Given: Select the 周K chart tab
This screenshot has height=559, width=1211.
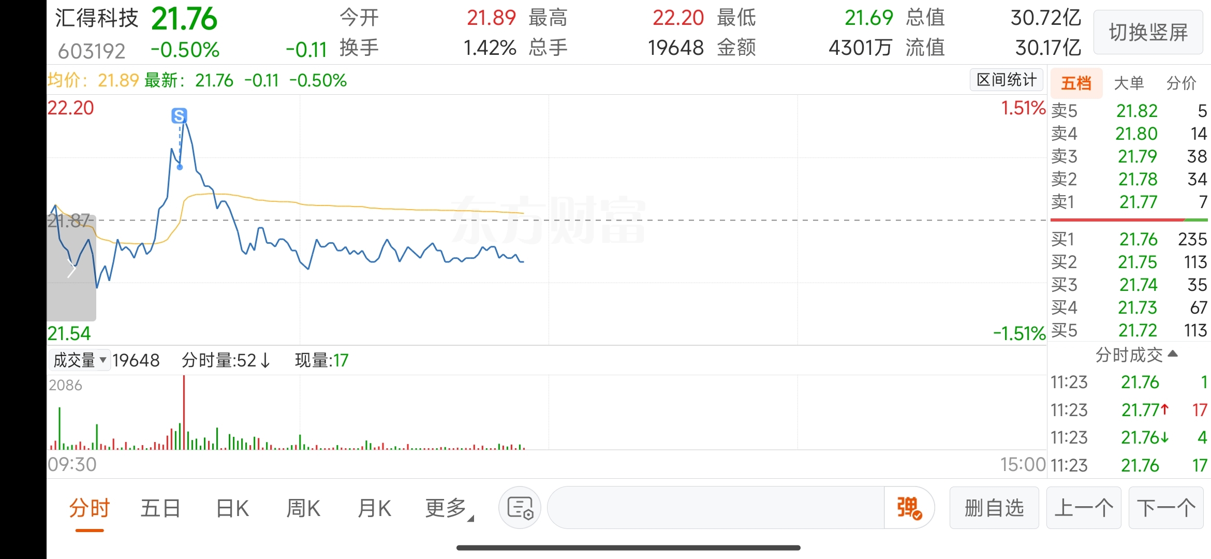Looking at the screenshot, I should tap(303, 508).
